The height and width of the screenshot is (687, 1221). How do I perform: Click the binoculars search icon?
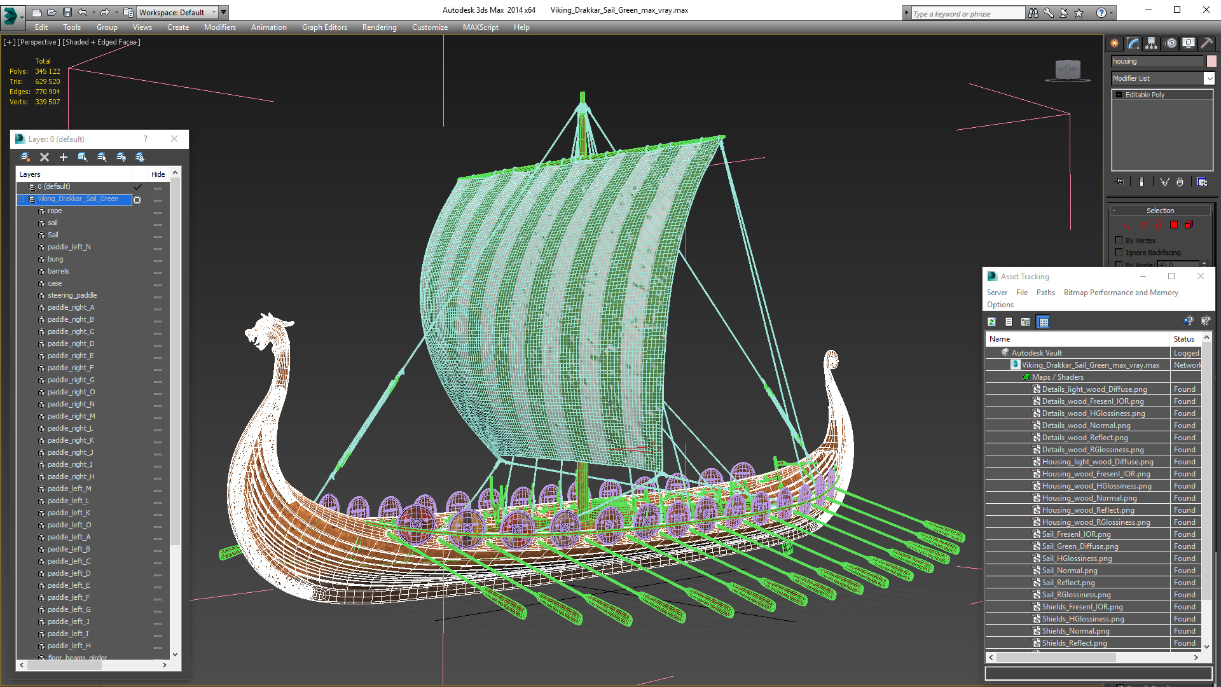1033,13
